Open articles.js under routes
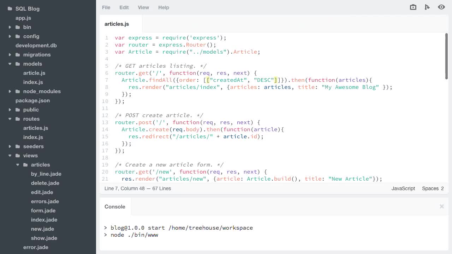Viewport: 452px width, 254px height. pos(36,128)
